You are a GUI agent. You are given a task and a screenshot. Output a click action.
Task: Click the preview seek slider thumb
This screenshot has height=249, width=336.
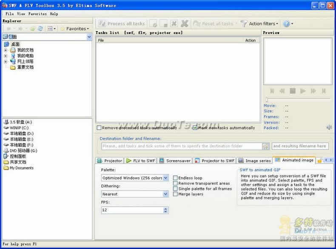[267, 99]
